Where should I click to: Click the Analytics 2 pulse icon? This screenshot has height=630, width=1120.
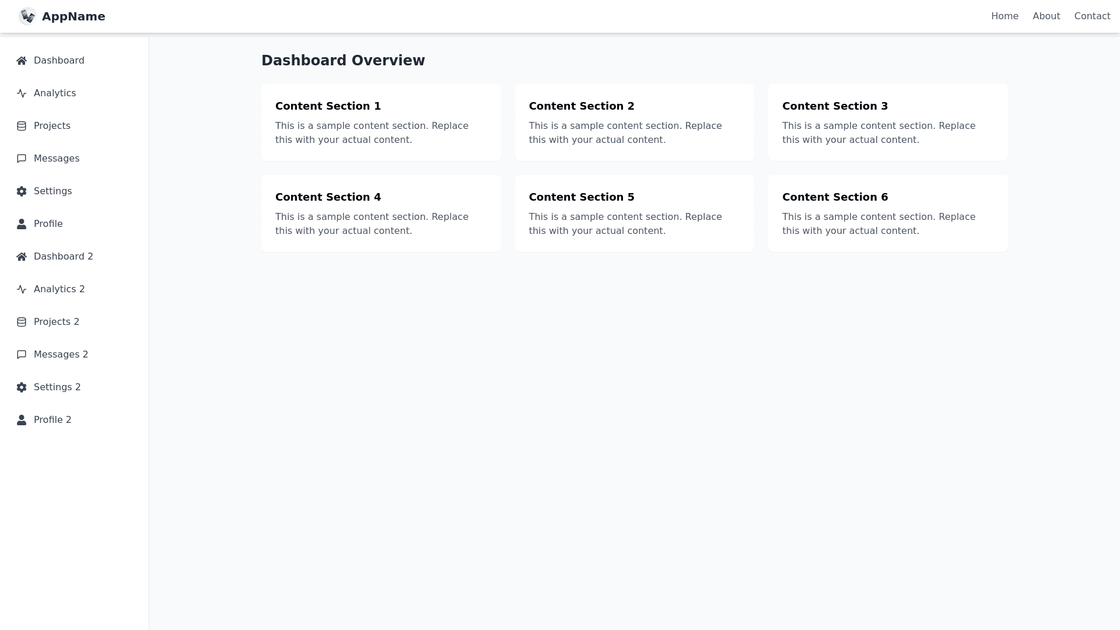pos(22,289)
